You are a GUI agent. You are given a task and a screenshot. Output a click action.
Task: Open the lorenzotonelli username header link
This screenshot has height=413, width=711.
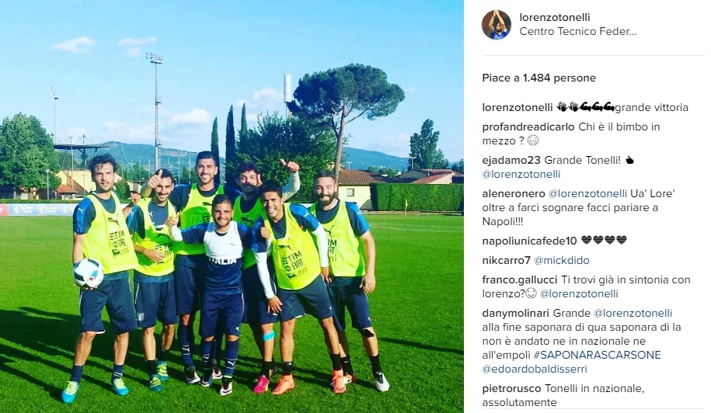click(555, 17)
